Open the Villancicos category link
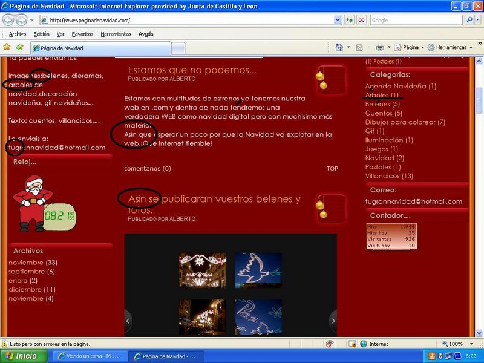Viewport: 484px width, 363px height. (x=382, y=176)
